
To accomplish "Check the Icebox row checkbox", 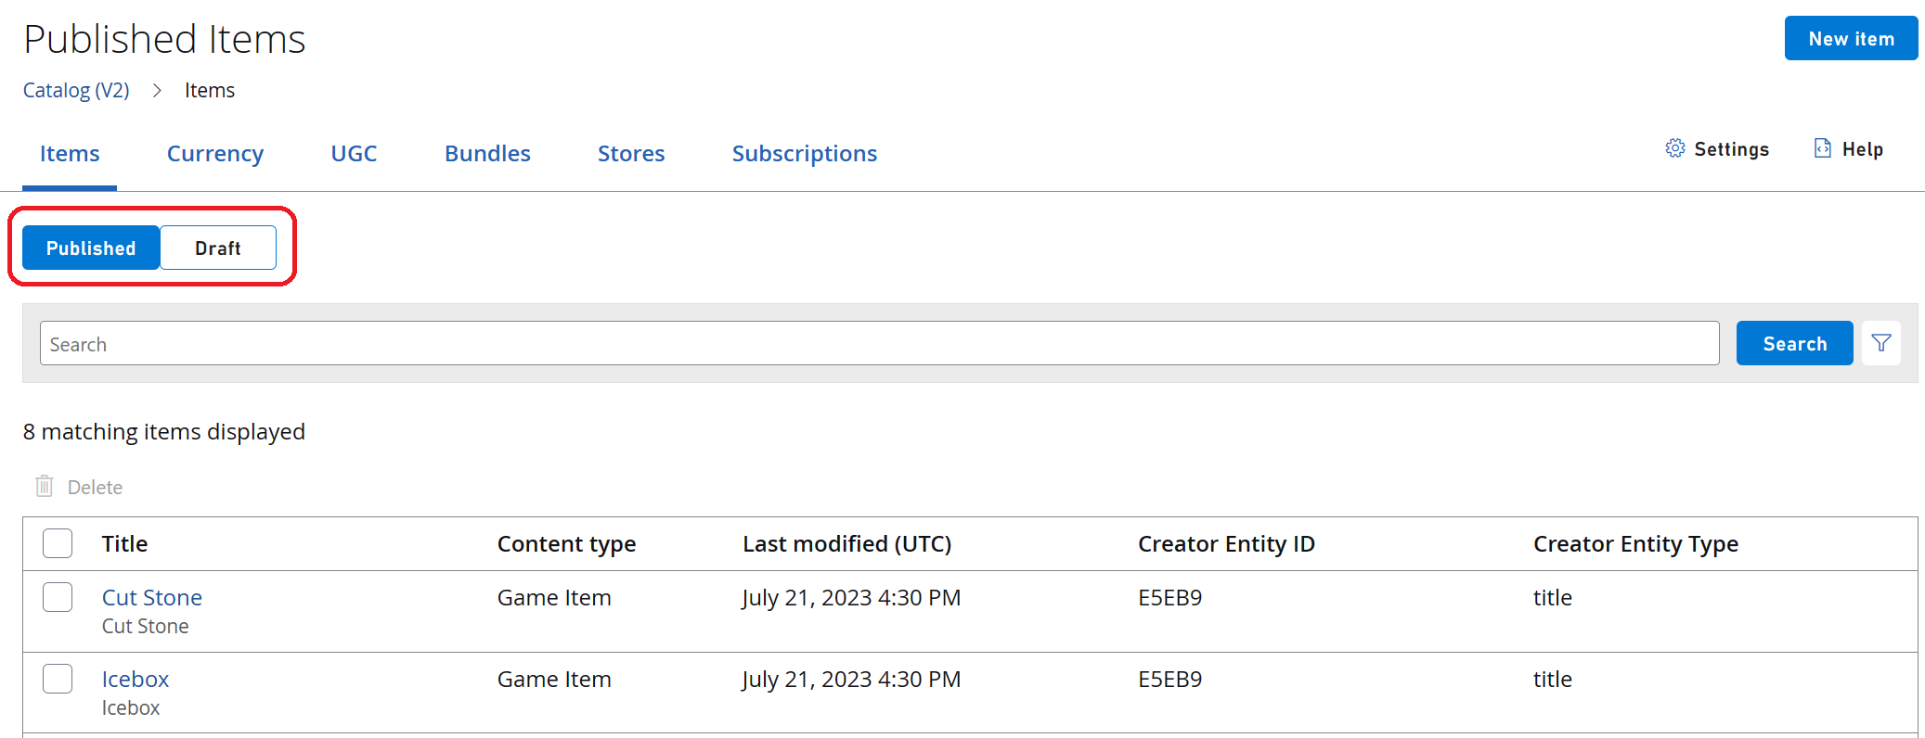I will (58, 679).
